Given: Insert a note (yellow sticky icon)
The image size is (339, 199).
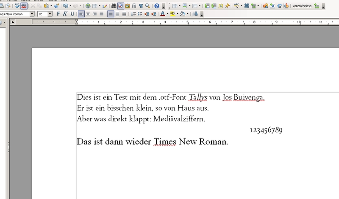Looking at the screenshot, I should click(220, 6).
